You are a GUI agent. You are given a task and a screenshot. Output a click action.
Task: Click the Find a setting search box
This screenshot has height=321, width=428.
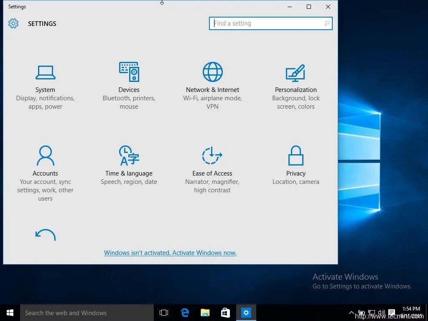(x=270, y=23)
